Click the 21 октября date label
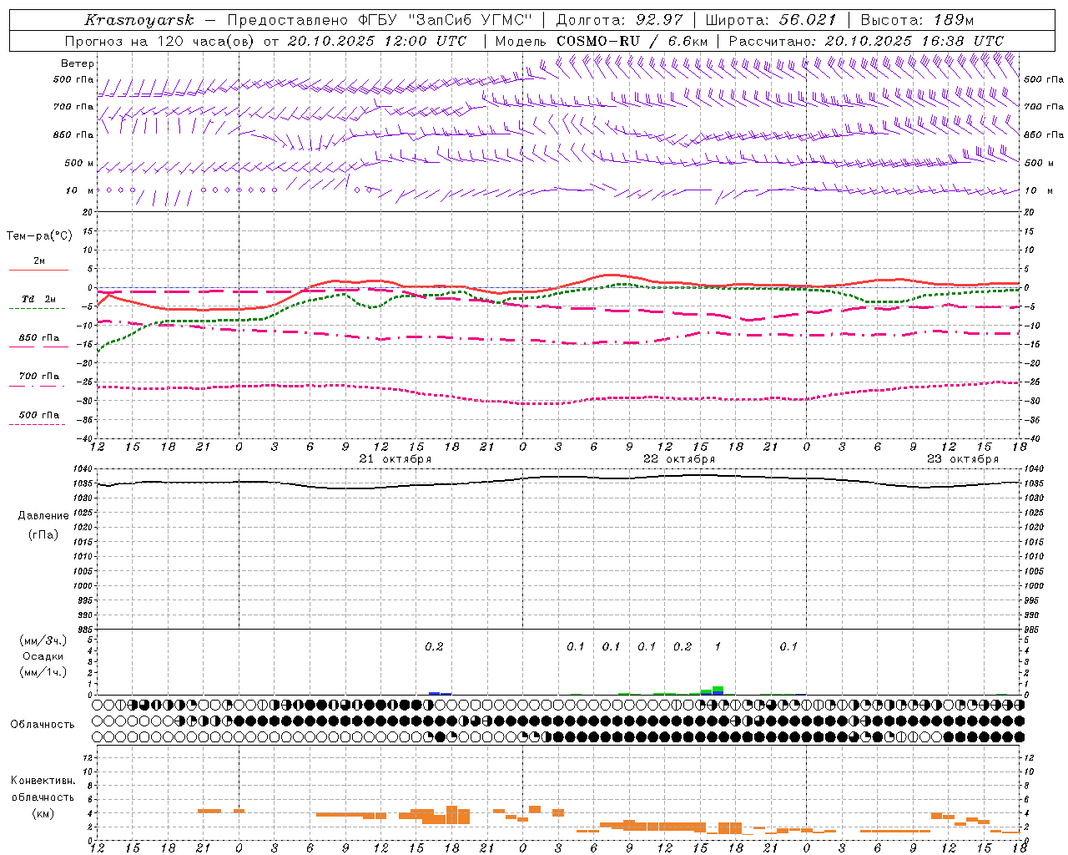This screenshot has width=1068, height=855. pos(395,459)
